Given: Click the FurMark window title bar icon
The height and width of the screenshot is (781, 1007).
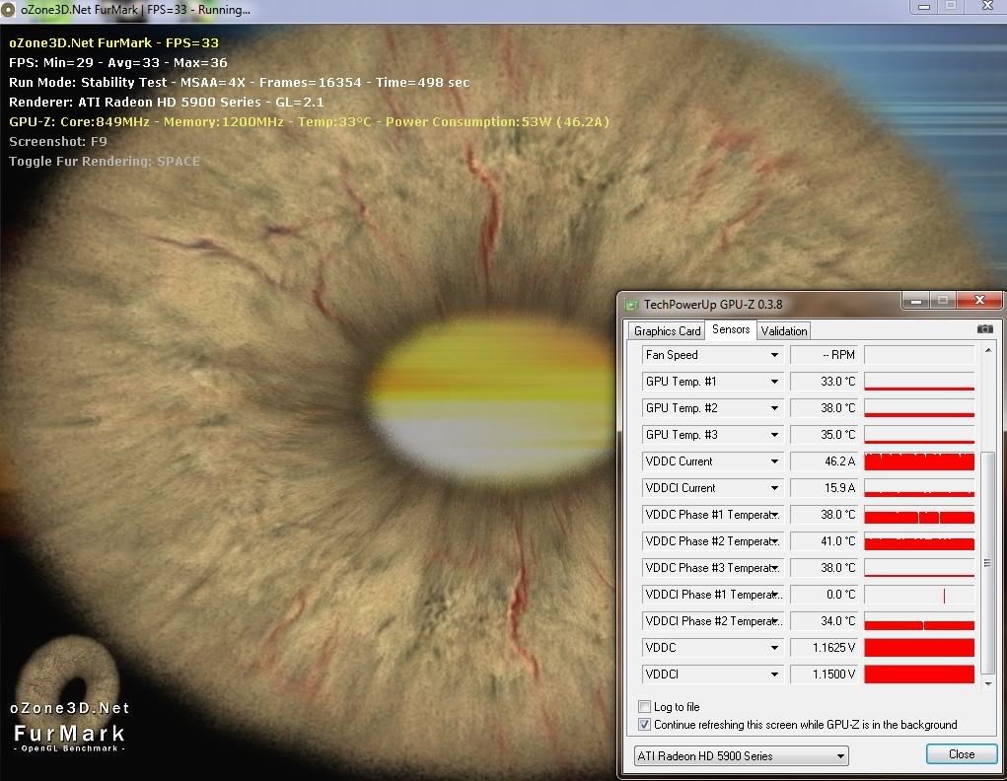Looking at the screenshot, I should (x=8, y=10).
